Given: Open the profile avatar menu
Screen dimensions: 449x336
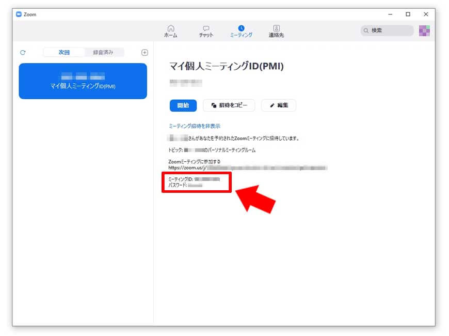Looking at the screenshot, I should coord(424,30).
